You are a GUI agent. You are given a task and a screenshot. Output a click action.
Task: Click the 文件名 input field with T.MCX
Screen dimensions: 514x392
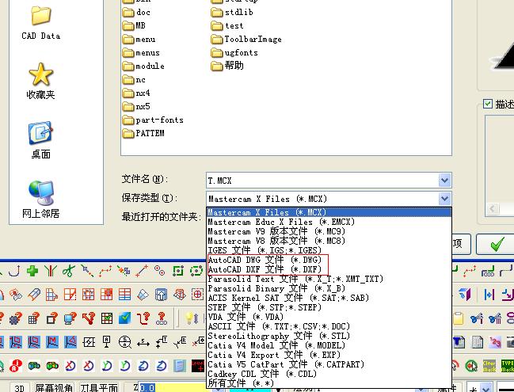click(322, 181)
